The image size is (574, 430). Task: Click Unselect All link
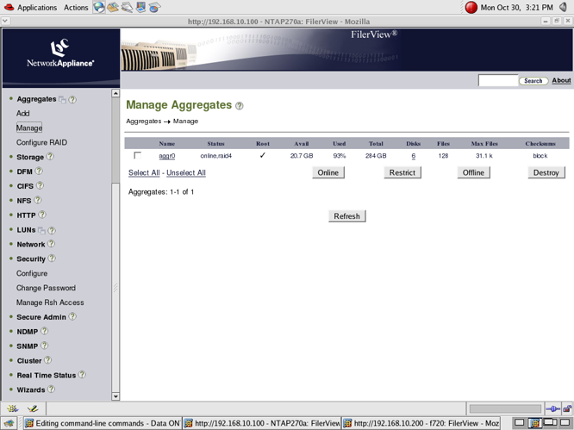(x=186, y=172)
